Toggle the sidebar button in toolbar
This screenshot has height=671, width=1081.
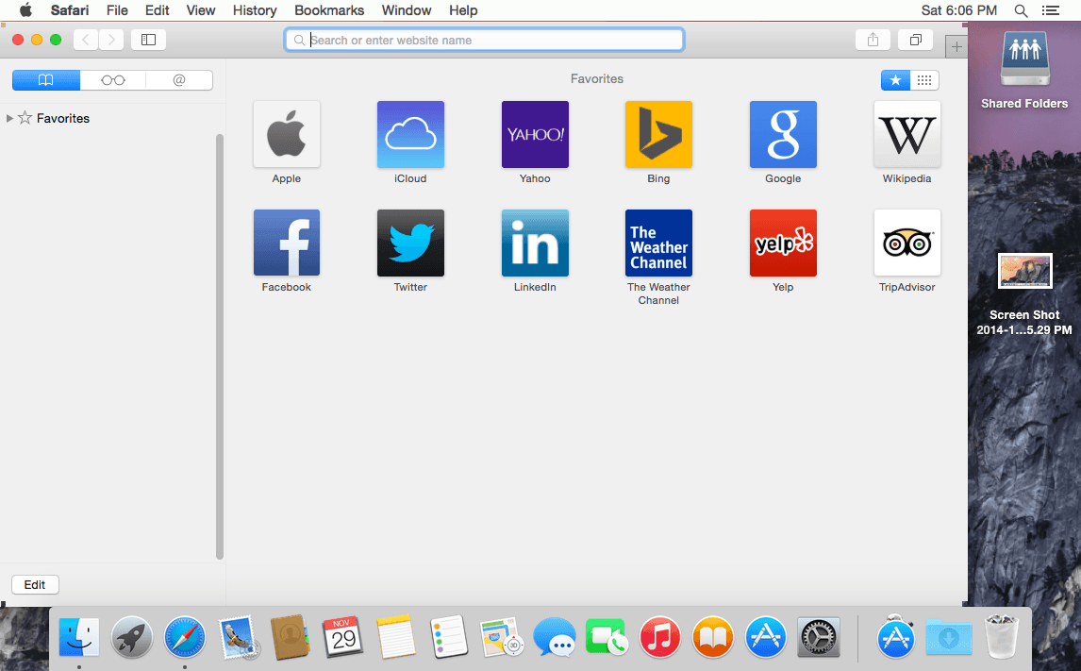(x=148, y=40)
